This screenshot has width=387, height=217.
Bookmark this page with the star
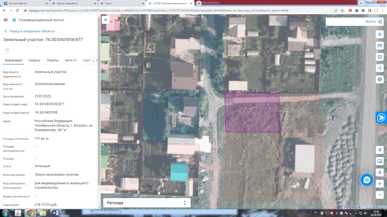click(342, 10)
